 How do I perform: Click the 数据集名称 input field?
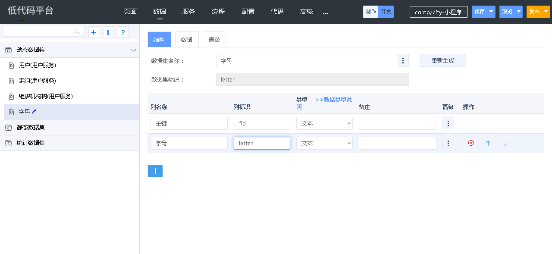(x=307, y=61)
